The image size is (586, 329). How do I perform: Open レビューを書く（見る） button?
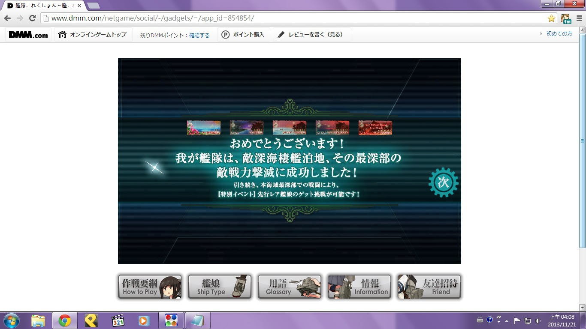click(312, 35)
